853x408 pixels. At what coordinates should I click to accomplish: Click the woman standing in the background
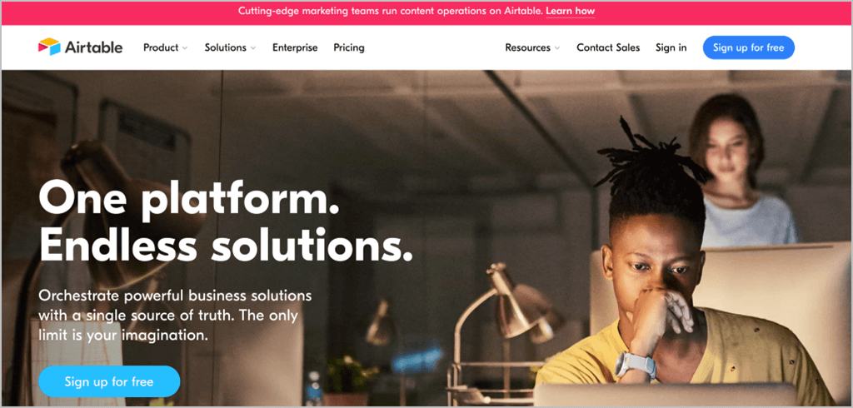pos(740,169)
